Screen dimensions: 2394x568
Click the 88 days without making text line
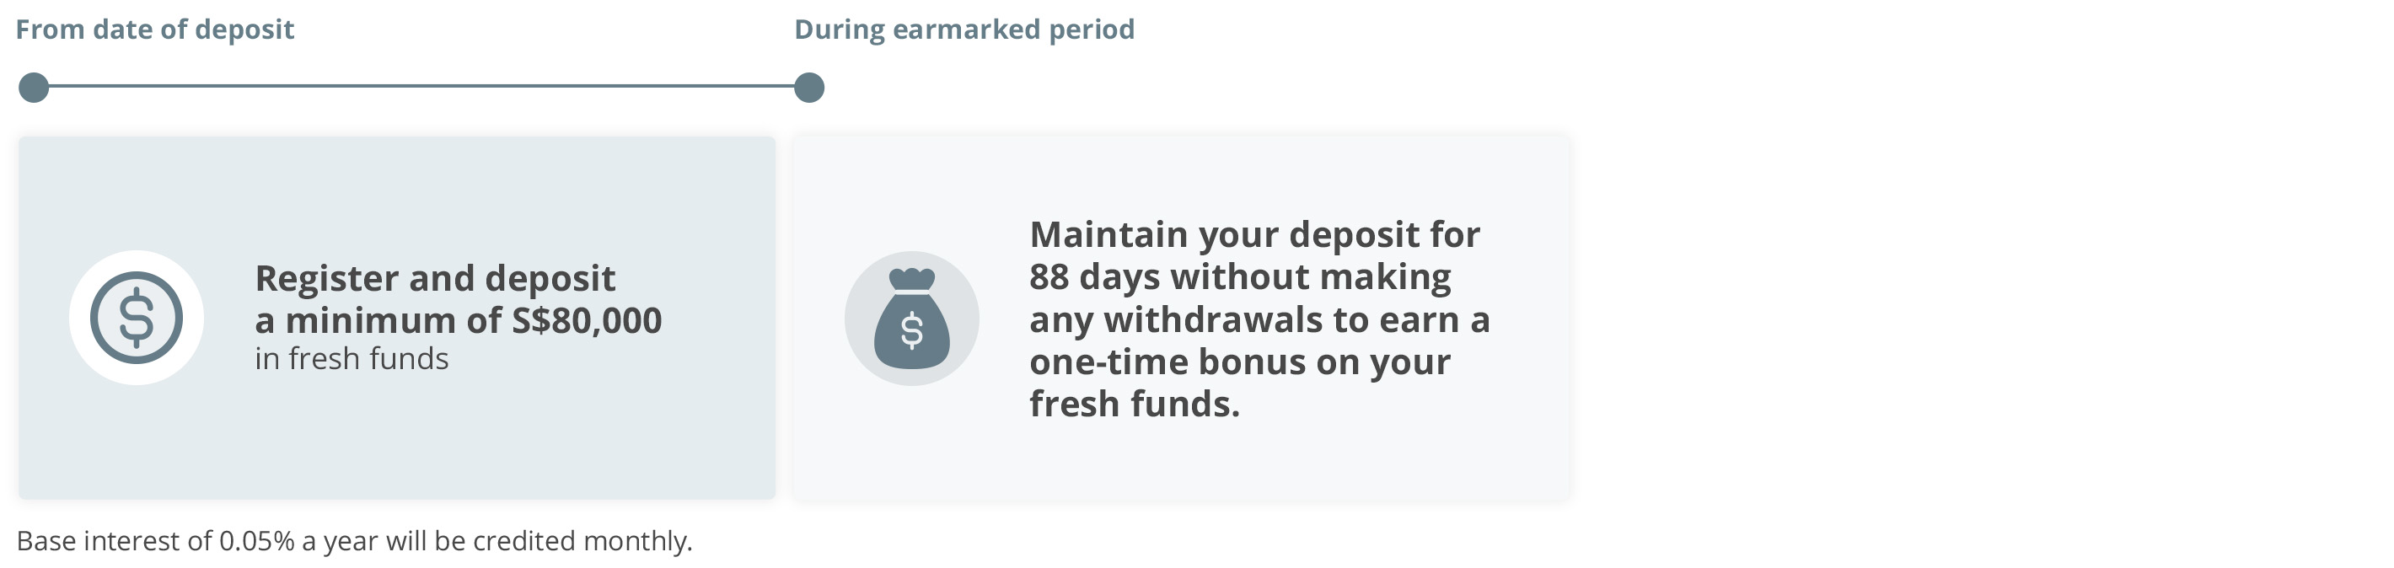(x=1240, y=277)
